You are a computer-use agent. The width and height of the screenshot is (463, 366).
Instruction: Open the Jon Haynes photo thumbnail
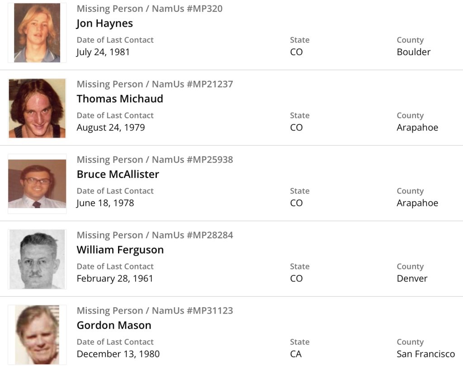pyautogui.click(x=37, y=32)
